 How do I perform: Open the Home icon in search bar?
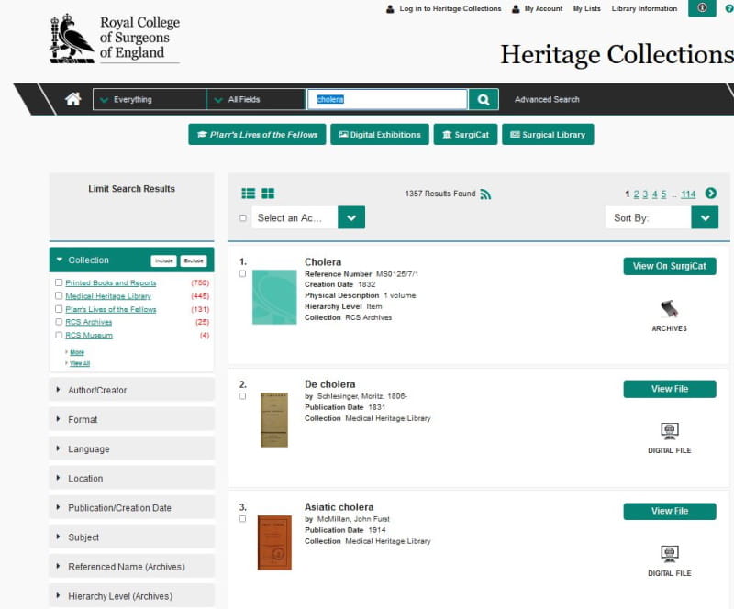72,99
